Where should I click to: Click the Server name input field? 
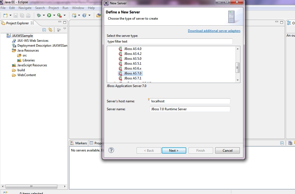190,109
